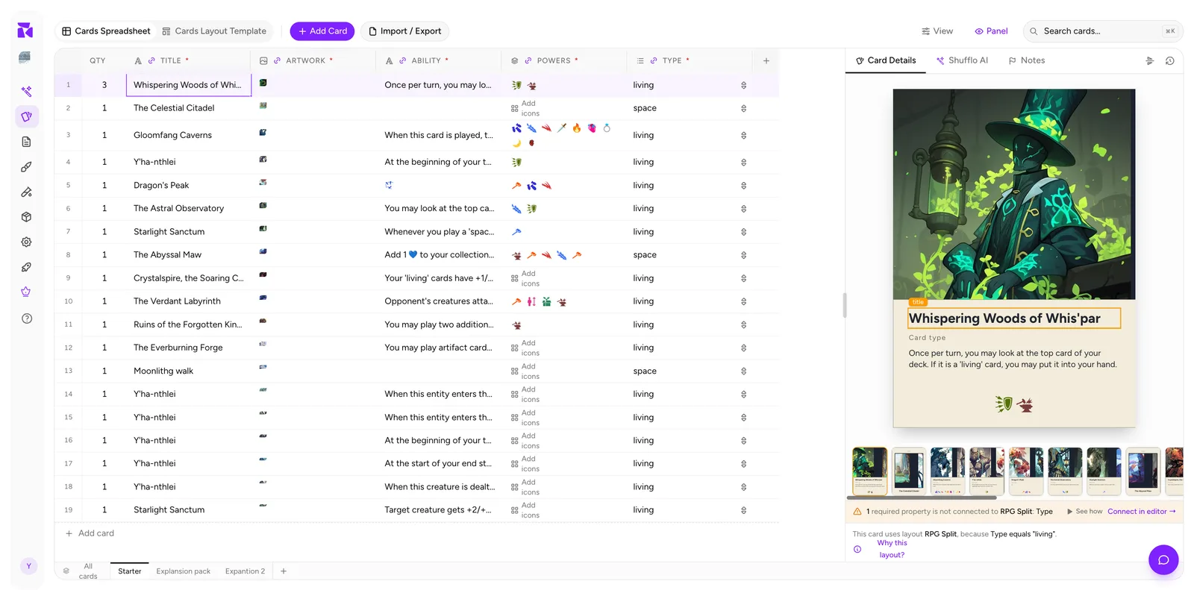Open the rocket launch sidebar icon
Image resolution: width=1194 pixels, height=590 pixels.
(x=26, y=267)
